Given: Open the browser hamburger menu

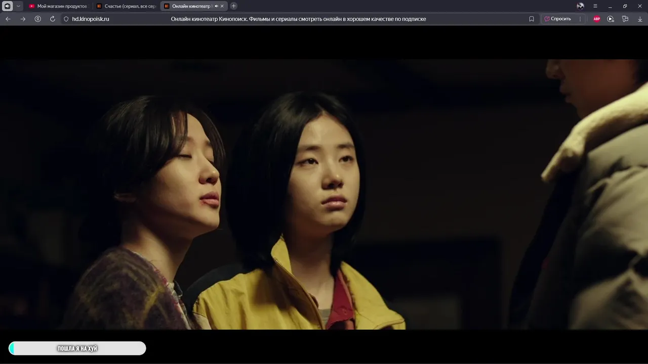Looking at the screenshot, I should (595, 6).
